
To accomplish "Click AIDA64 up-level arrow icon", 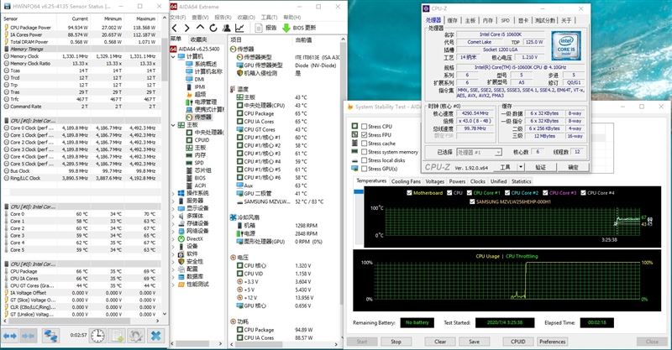I will click(200, 28).
